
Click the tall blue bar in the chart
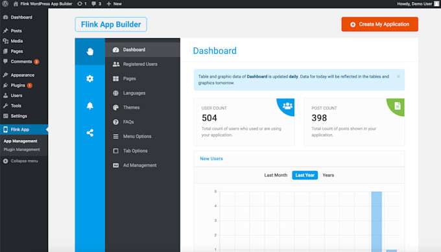point(377,222)
